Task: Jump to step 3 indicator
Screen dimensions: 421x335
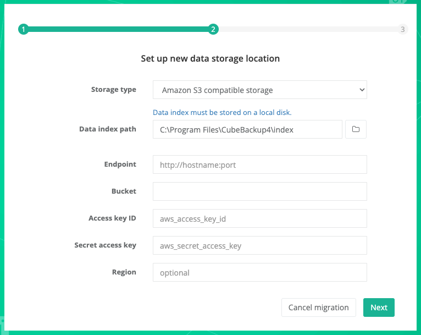Action: (403, 30)
